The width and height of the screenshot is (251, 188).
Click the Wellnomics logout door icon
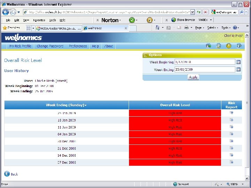click(239, 46)
